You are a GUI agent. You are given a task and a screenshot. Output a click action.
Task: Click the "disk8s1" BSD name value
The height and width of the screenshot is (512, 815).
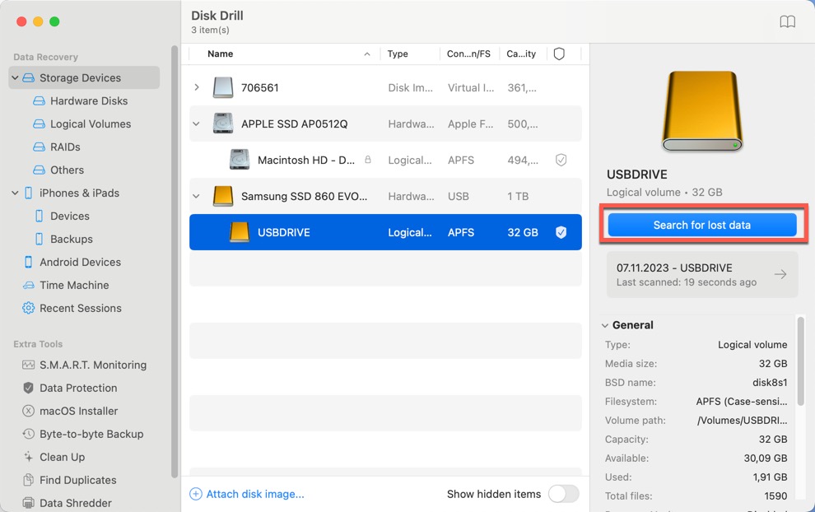click(x=770, y=383)
